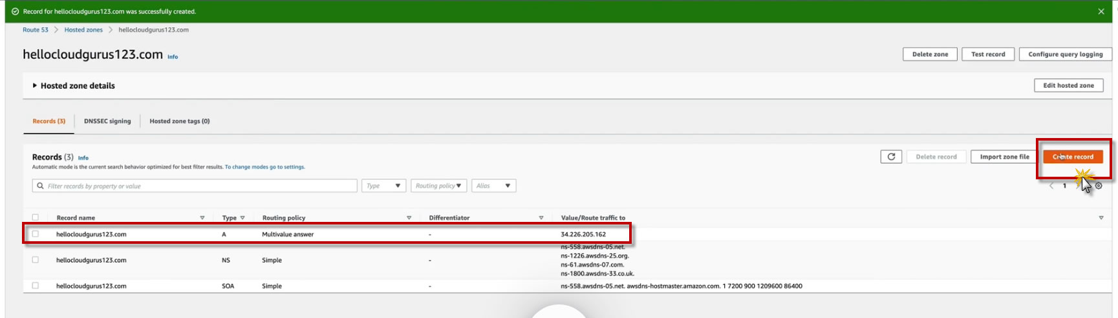The width and height of the screenshot is (1118, 318).
Task: Click the Test record button
Action: click(x=988, y=54)
